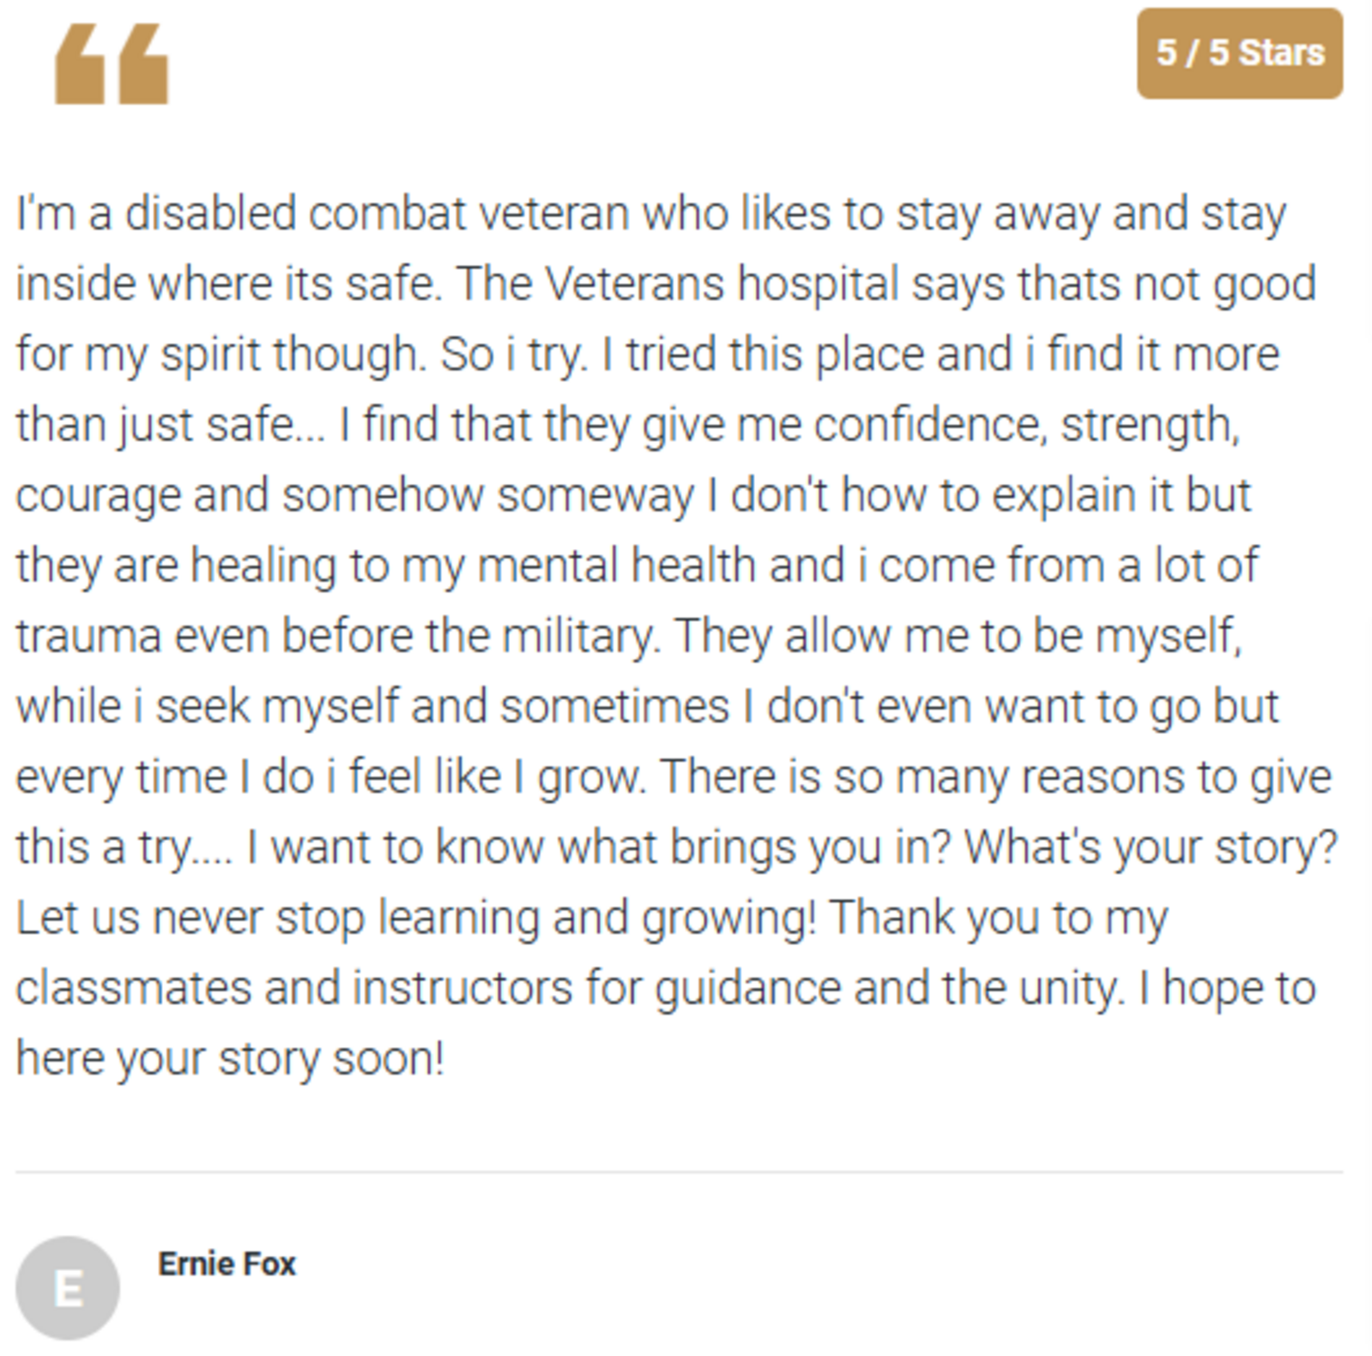
Task: Click the closing text "here your story soon!"
Action: [230, 1058]
